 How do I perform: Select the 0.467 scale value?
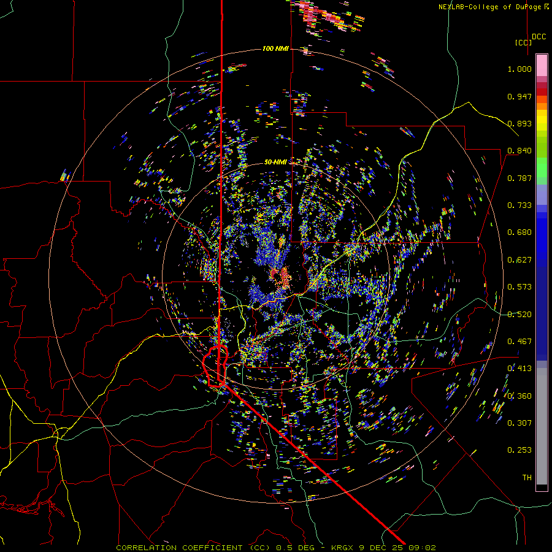coord(519,342)
